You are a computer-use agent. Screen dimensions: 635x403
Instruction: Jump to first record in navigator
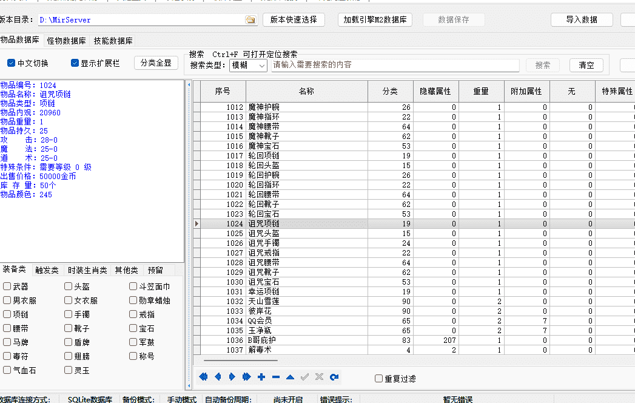(203, 377)
